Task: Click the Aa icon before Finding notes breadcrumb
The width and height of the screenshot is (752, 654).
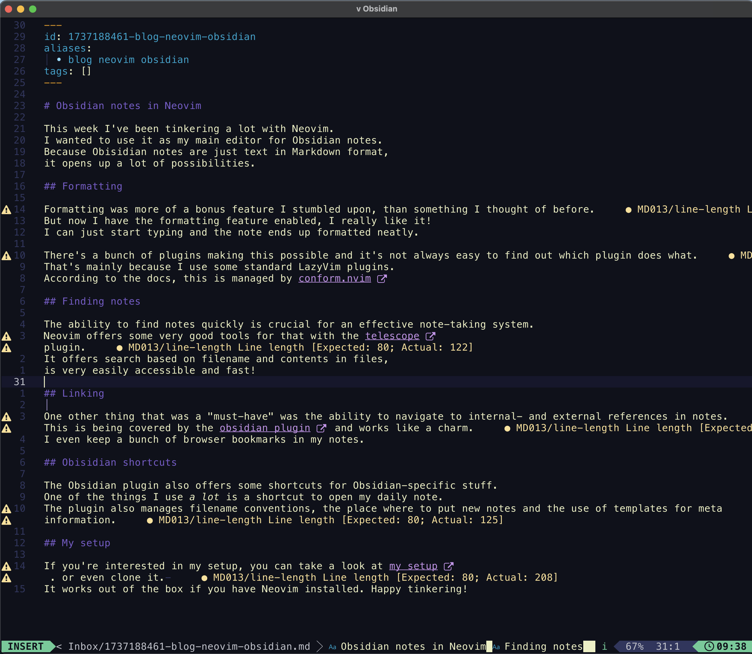Action: [496, 646]
